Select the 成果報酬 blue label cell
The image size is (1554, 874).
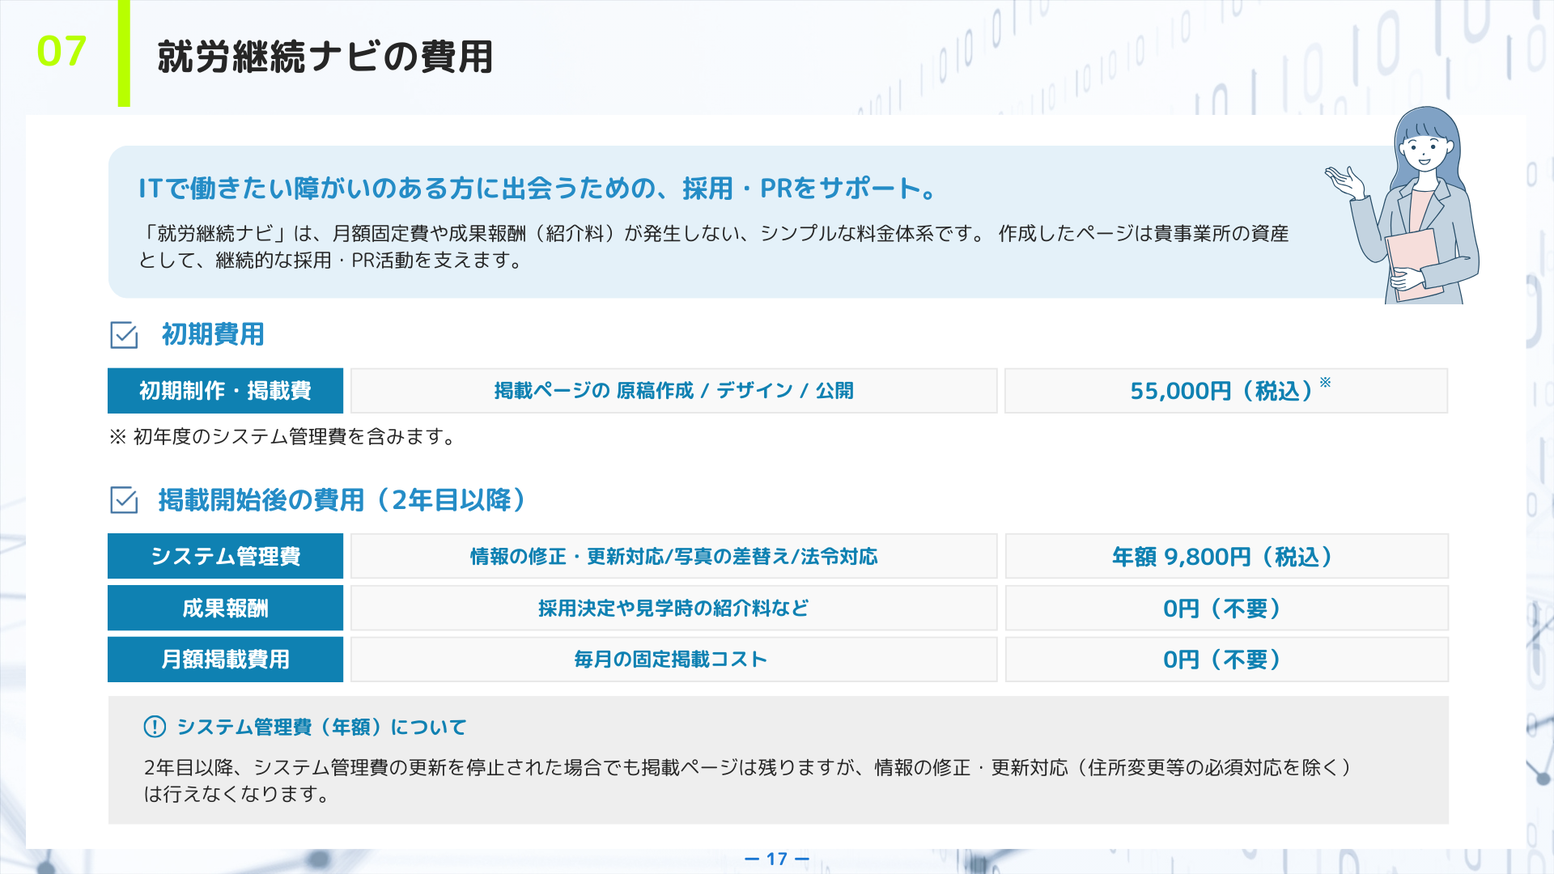pos(225,609)
